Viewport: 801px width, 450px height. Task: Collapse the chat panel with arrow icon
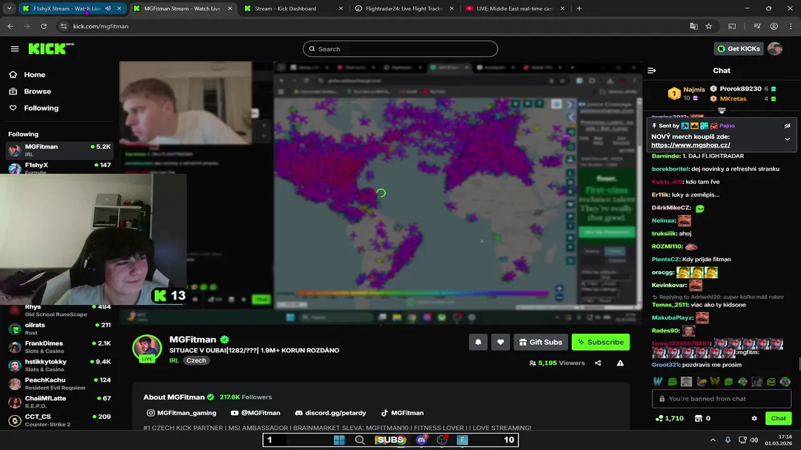(651, 71)
